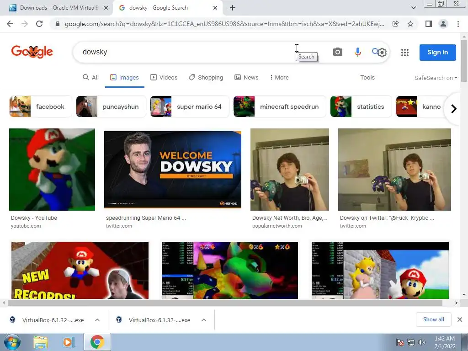
Task: Open the Bowser speedrun screenshot thumbnail
Action: 230,270
